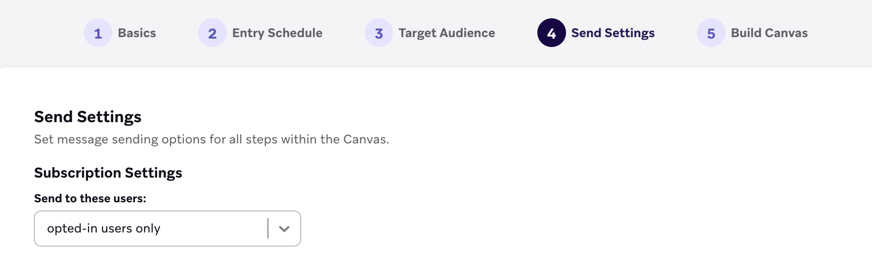Viewport: 872px width, 276px height.
Task: Click the Subscription Settings section heading
Action: pyautogui.click(x=108, y=173)
